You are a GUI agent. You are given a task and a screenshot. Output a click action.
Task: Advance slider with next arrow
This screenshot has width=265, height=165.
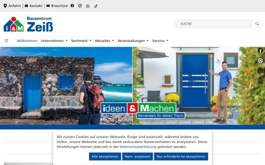click(x=245, y=88)
